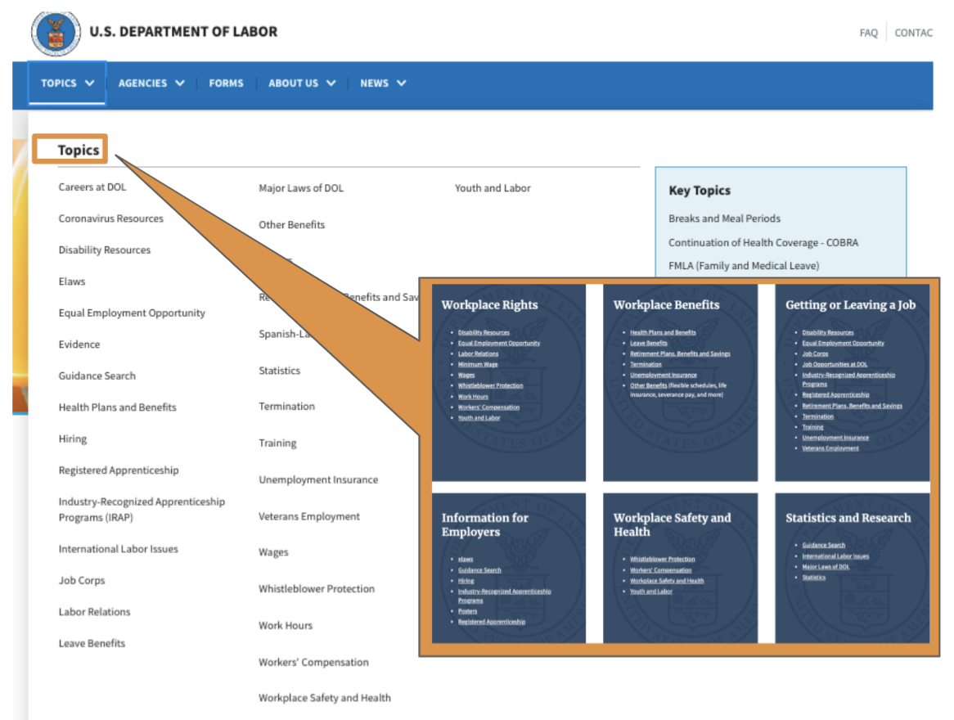Open Disability Resources in Topics list

tap(105, 250)
